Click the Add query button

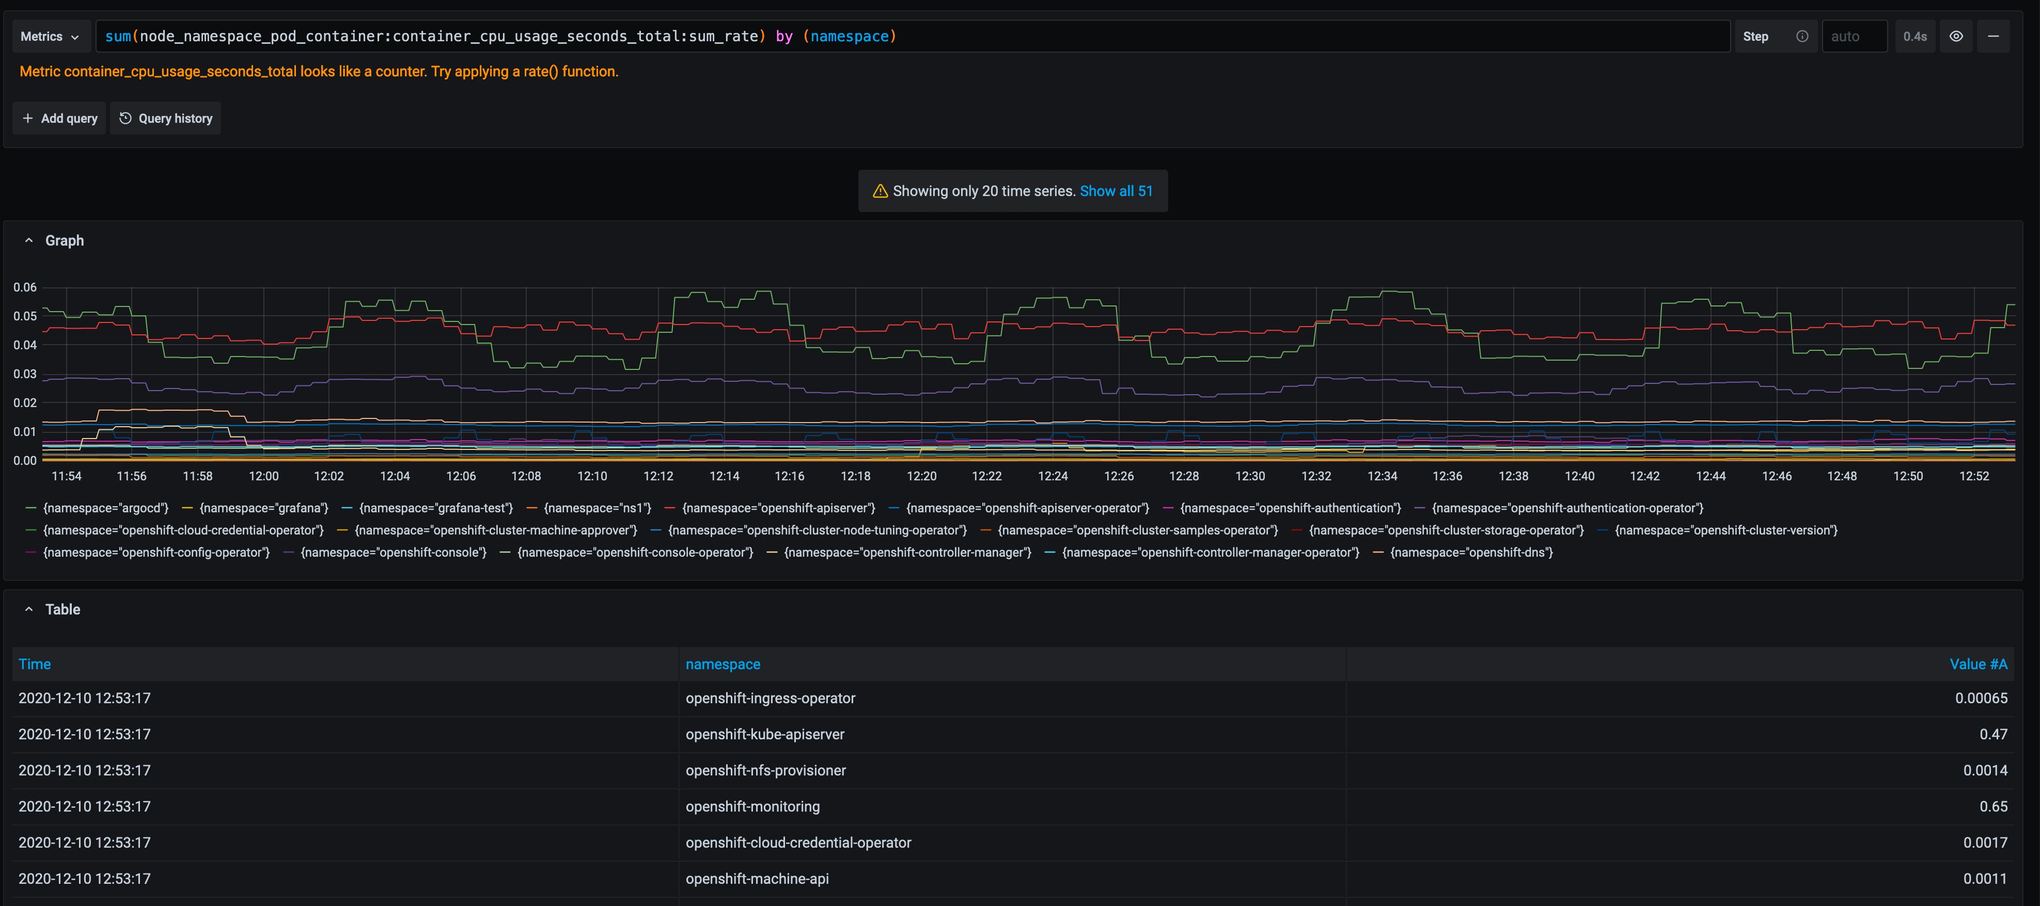[59, 119]
